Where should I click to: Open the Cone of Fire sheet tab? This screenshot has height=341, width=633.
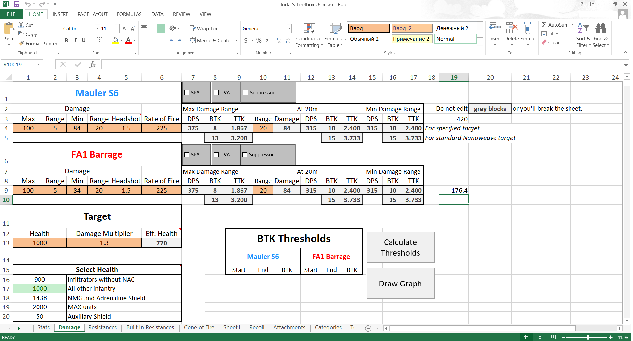(199, 328)
